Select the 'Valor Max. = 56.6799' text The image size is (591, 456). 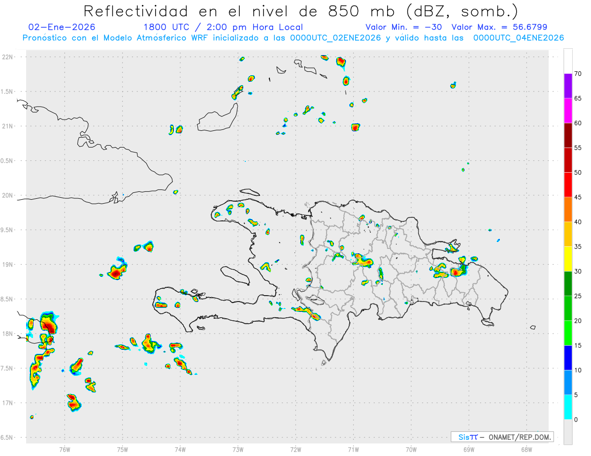click(499, 27)
